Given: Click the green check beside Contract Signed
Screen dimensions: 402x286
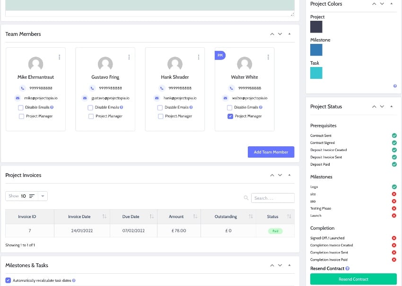Looking at the screenshot, I should (x=394, y=143).
